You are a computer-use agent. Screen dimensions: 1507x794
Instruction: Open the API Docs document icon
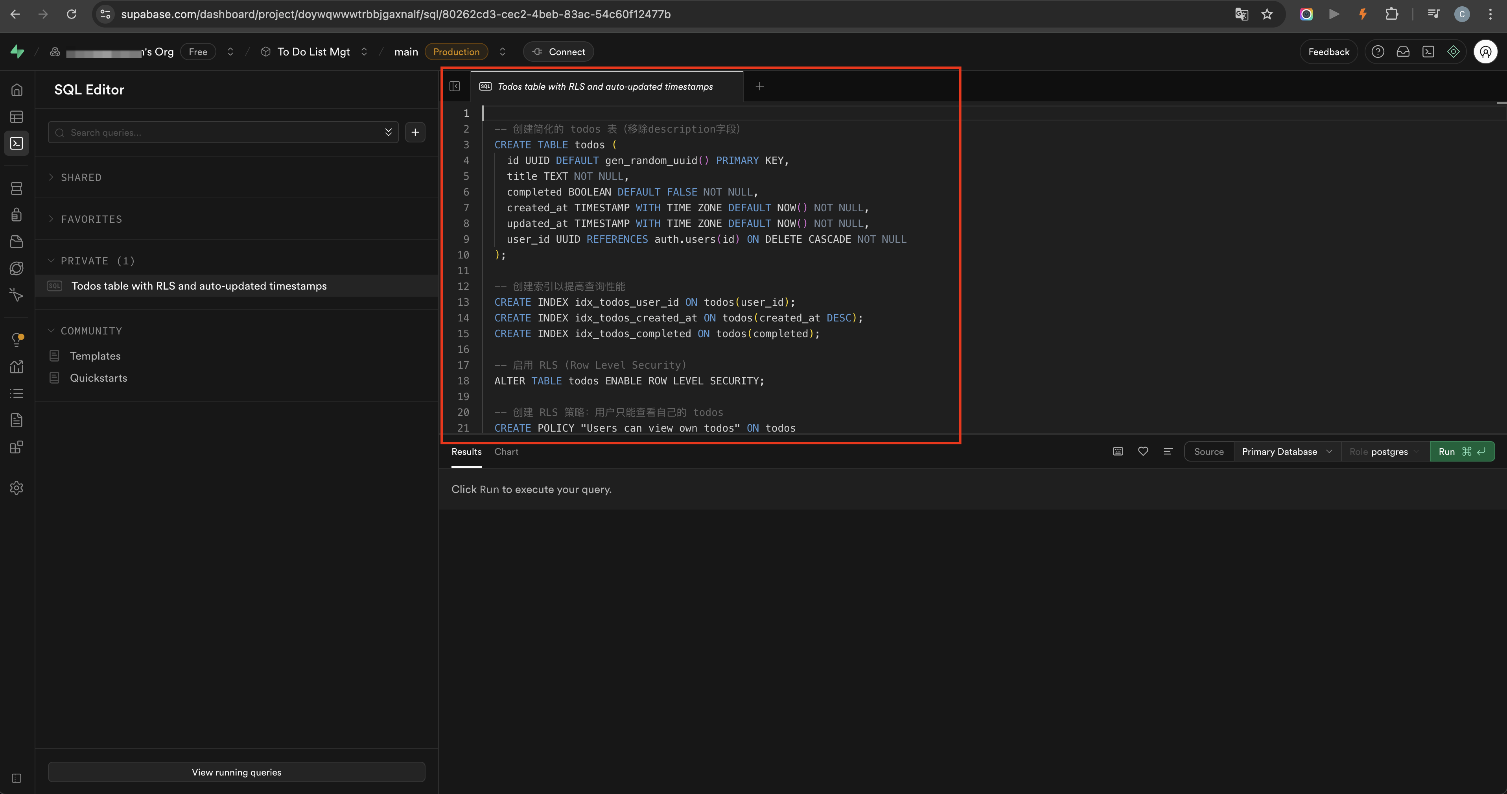point(17,420)
